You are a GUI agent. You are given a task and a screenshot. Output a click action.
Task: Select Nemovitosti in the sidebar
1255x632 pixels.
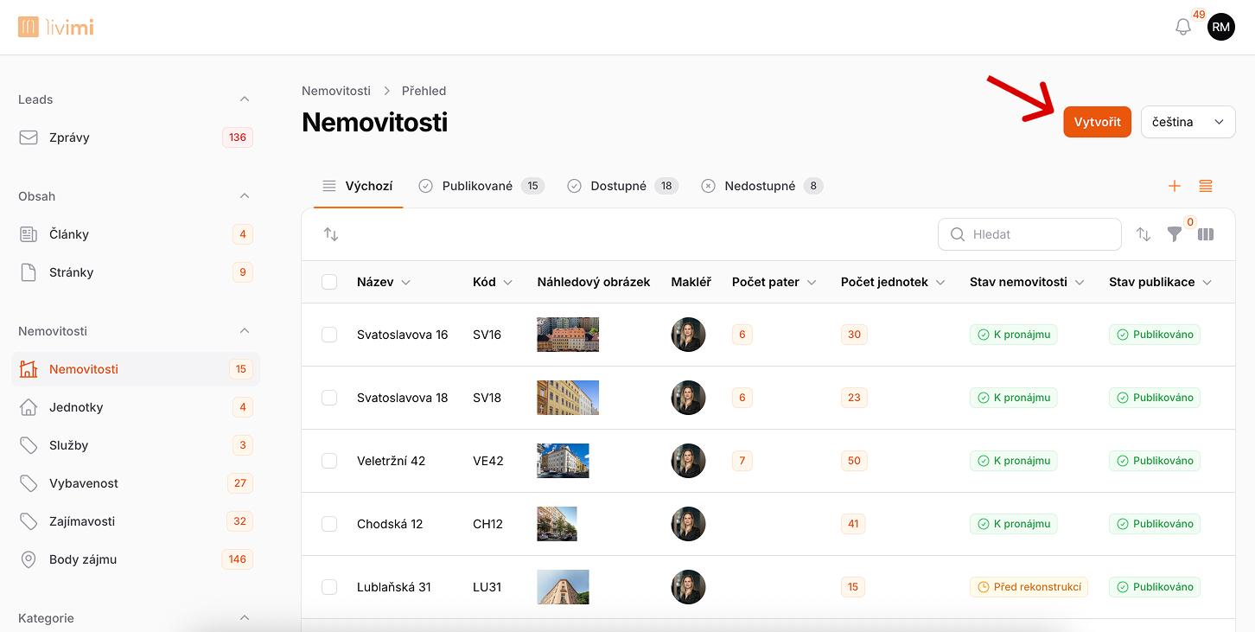tap(136, 369)
